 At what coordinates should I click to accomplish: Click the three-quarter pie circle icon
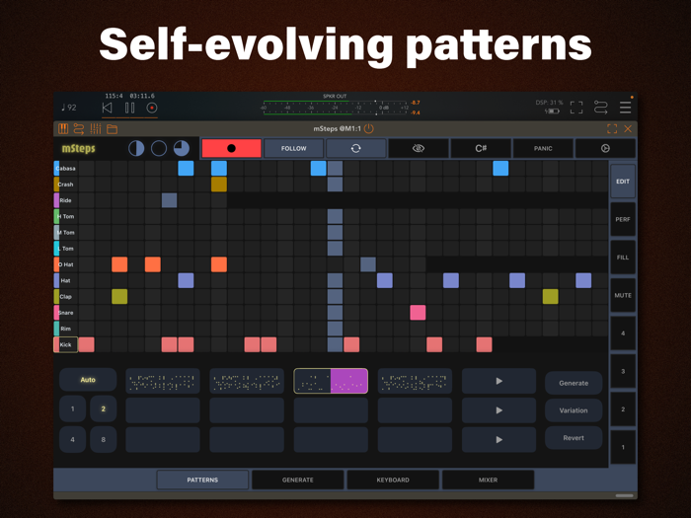(182, 148)
